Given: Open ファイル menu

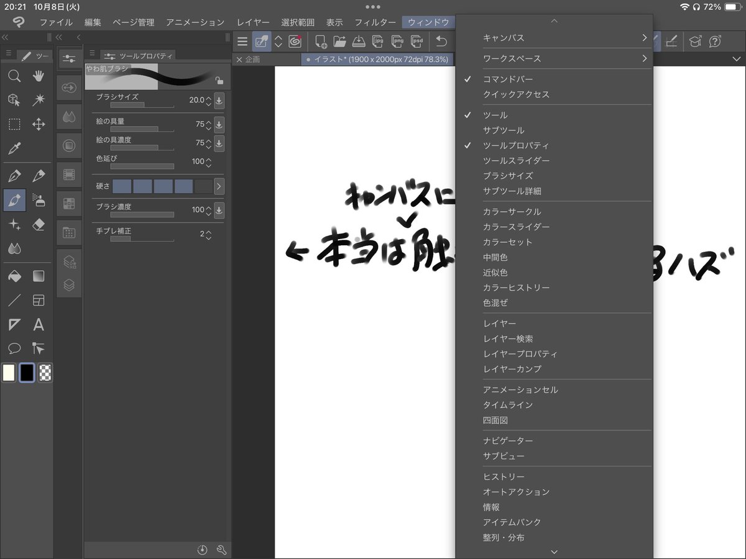Looking at the screenshot, I should pyautogui.click(x=56, y=22).
